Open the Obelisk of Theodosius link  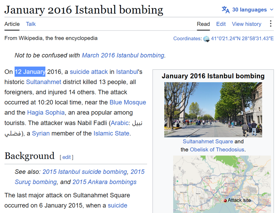(217, 150)
